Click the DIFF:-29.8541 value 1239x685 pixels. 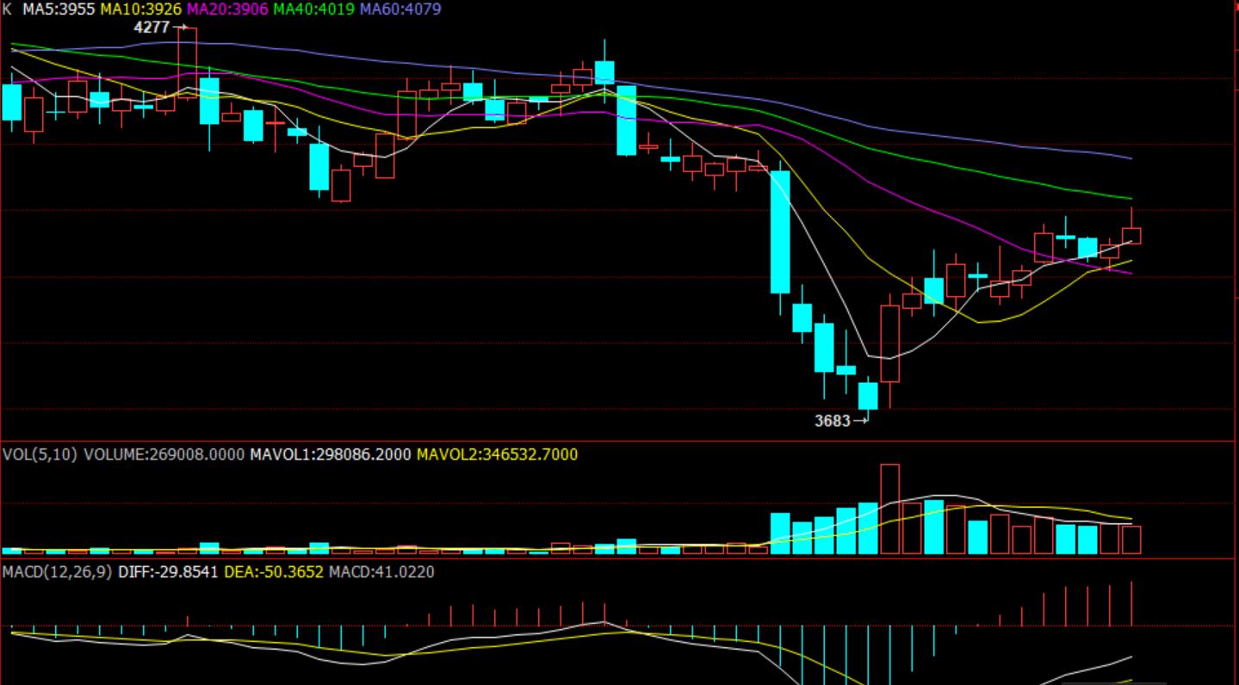[168, 571]
